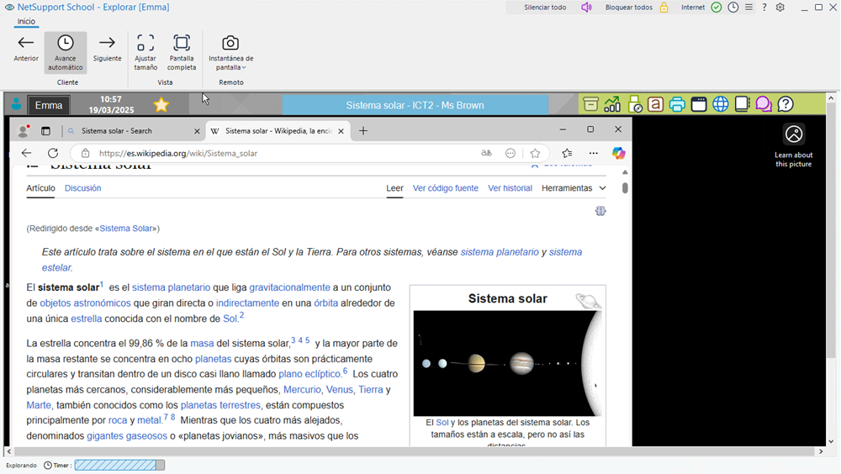Image resolution: width=841 pixels, height=474 pixels.
Task: Open Ver código fuente link
Action: point(445,188)
